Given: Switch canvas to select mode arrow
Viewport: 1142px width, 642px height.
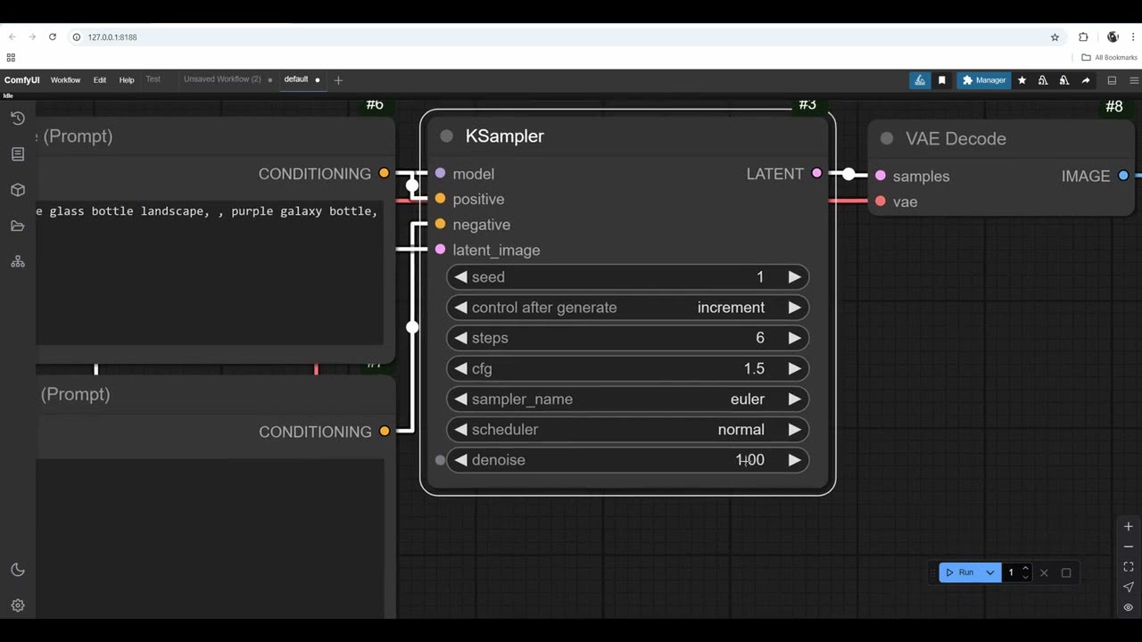Looking at the screenshot, I should pos(1129,587).
